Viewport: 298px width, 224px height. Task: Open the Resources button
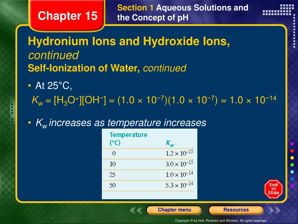coord(236,210)
